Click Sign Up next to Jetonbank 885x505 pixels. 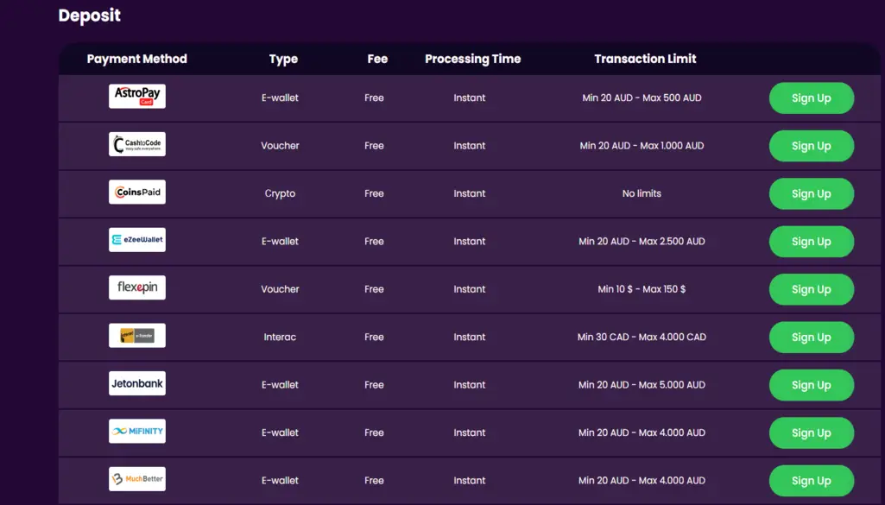click(x=811, y=385)
